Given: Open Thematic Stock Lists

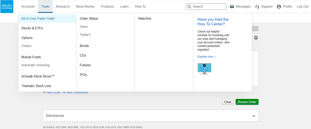Looking at the screenshot, I should (x=36, y=86).
